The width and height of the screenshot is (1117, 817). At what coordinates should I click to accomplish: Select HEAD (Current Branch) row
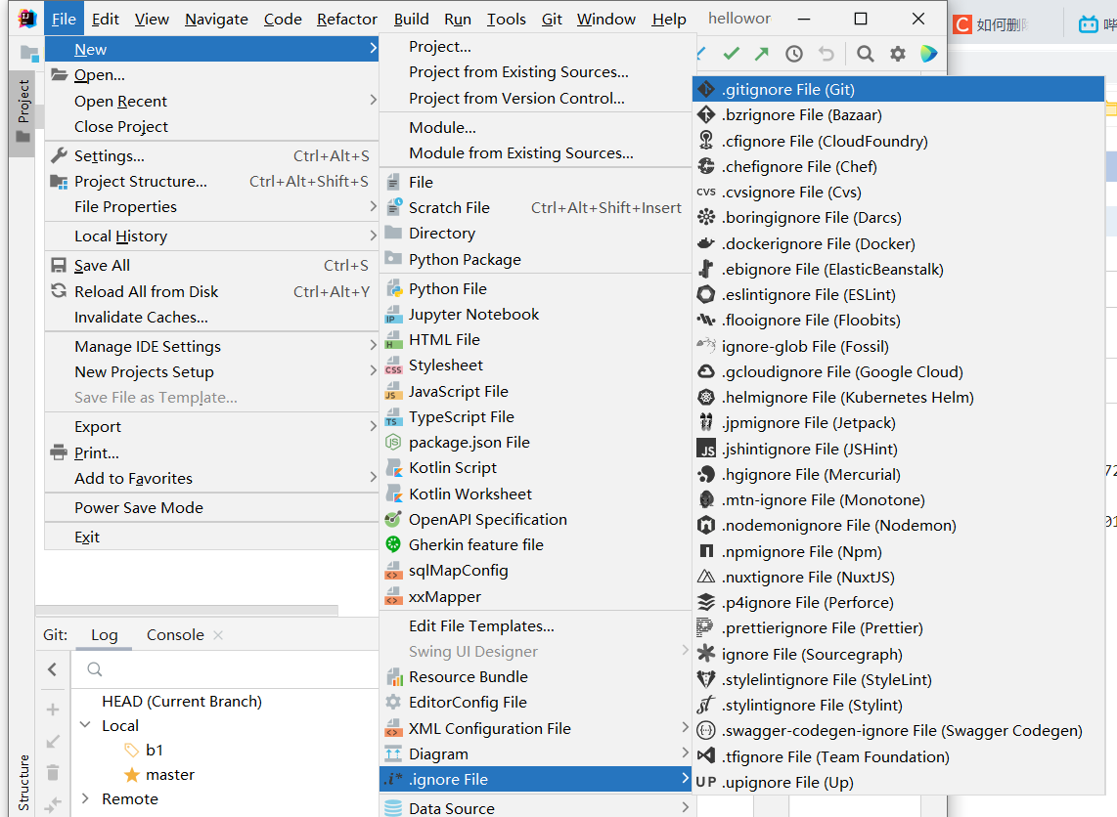(182, 701)
